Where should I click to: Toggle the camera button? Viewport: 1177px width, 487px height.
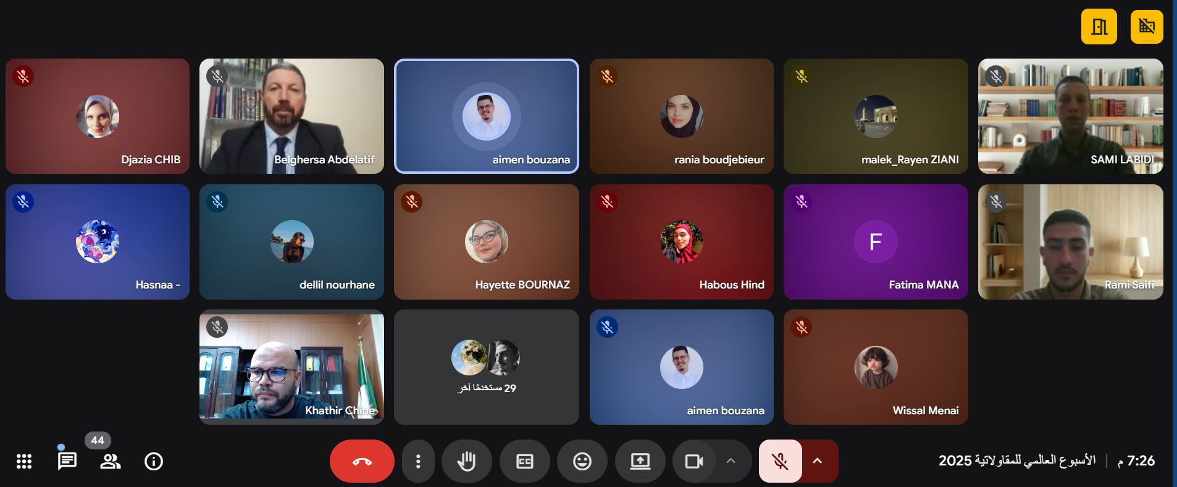695,461
